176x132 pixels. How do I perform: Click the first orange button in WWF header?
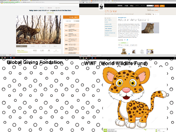click(157, 6)
